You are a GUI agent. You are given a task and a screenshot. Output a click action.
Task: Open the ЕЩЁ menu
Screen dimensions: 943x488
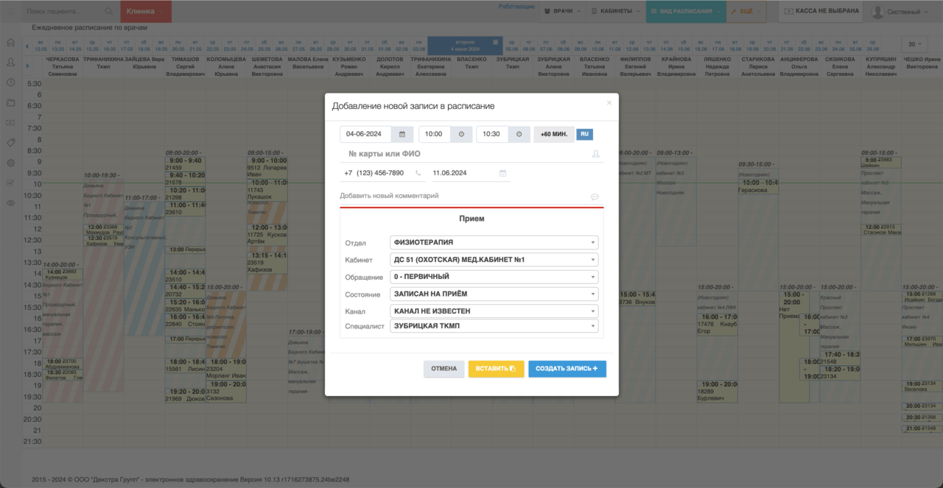(746, 12)
